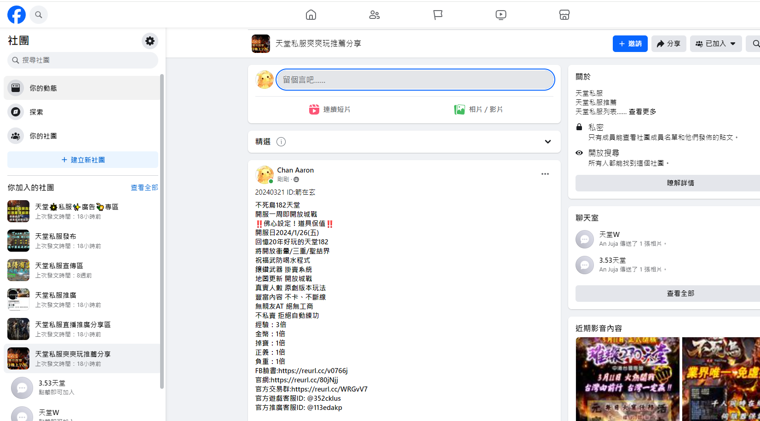Screen dimensions: 760x421
Task: Click the 留個言吧 post composer field
Action: point(415,80)
